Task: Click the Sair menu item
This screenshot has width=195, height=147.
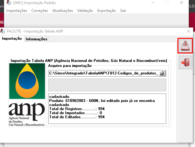Action: (123, 11)
